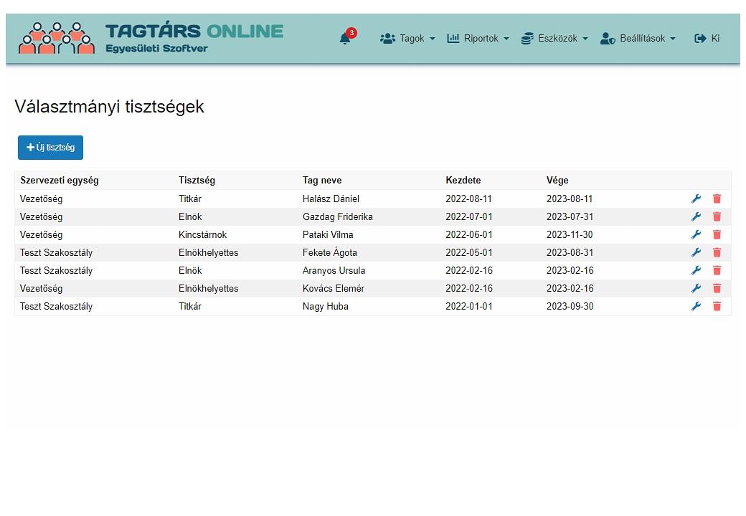Click end date 2023-08-31

click(x=570, y=253)
